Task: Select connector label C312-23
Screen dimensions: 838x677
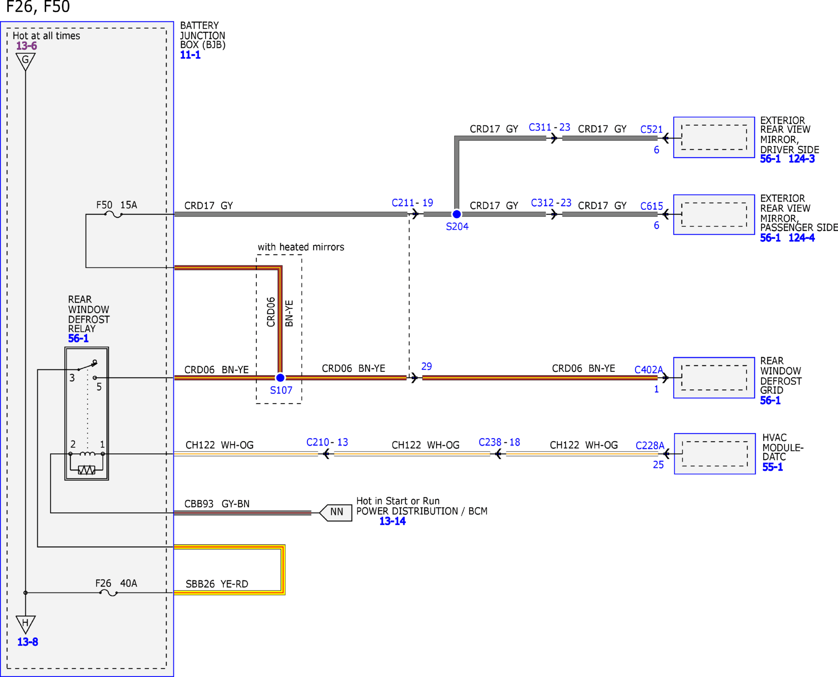Action: pyautogui.click(x=551, y=203)
